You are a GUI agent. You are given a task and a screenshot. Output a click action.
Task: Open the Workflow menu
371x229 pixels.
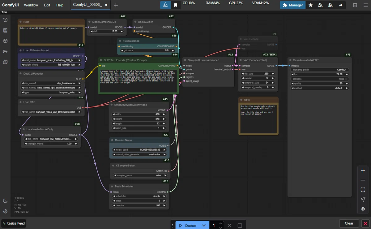31,5
